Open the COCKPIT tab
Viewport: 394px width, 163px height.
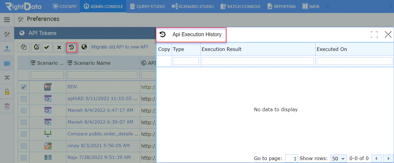point(64,6)
